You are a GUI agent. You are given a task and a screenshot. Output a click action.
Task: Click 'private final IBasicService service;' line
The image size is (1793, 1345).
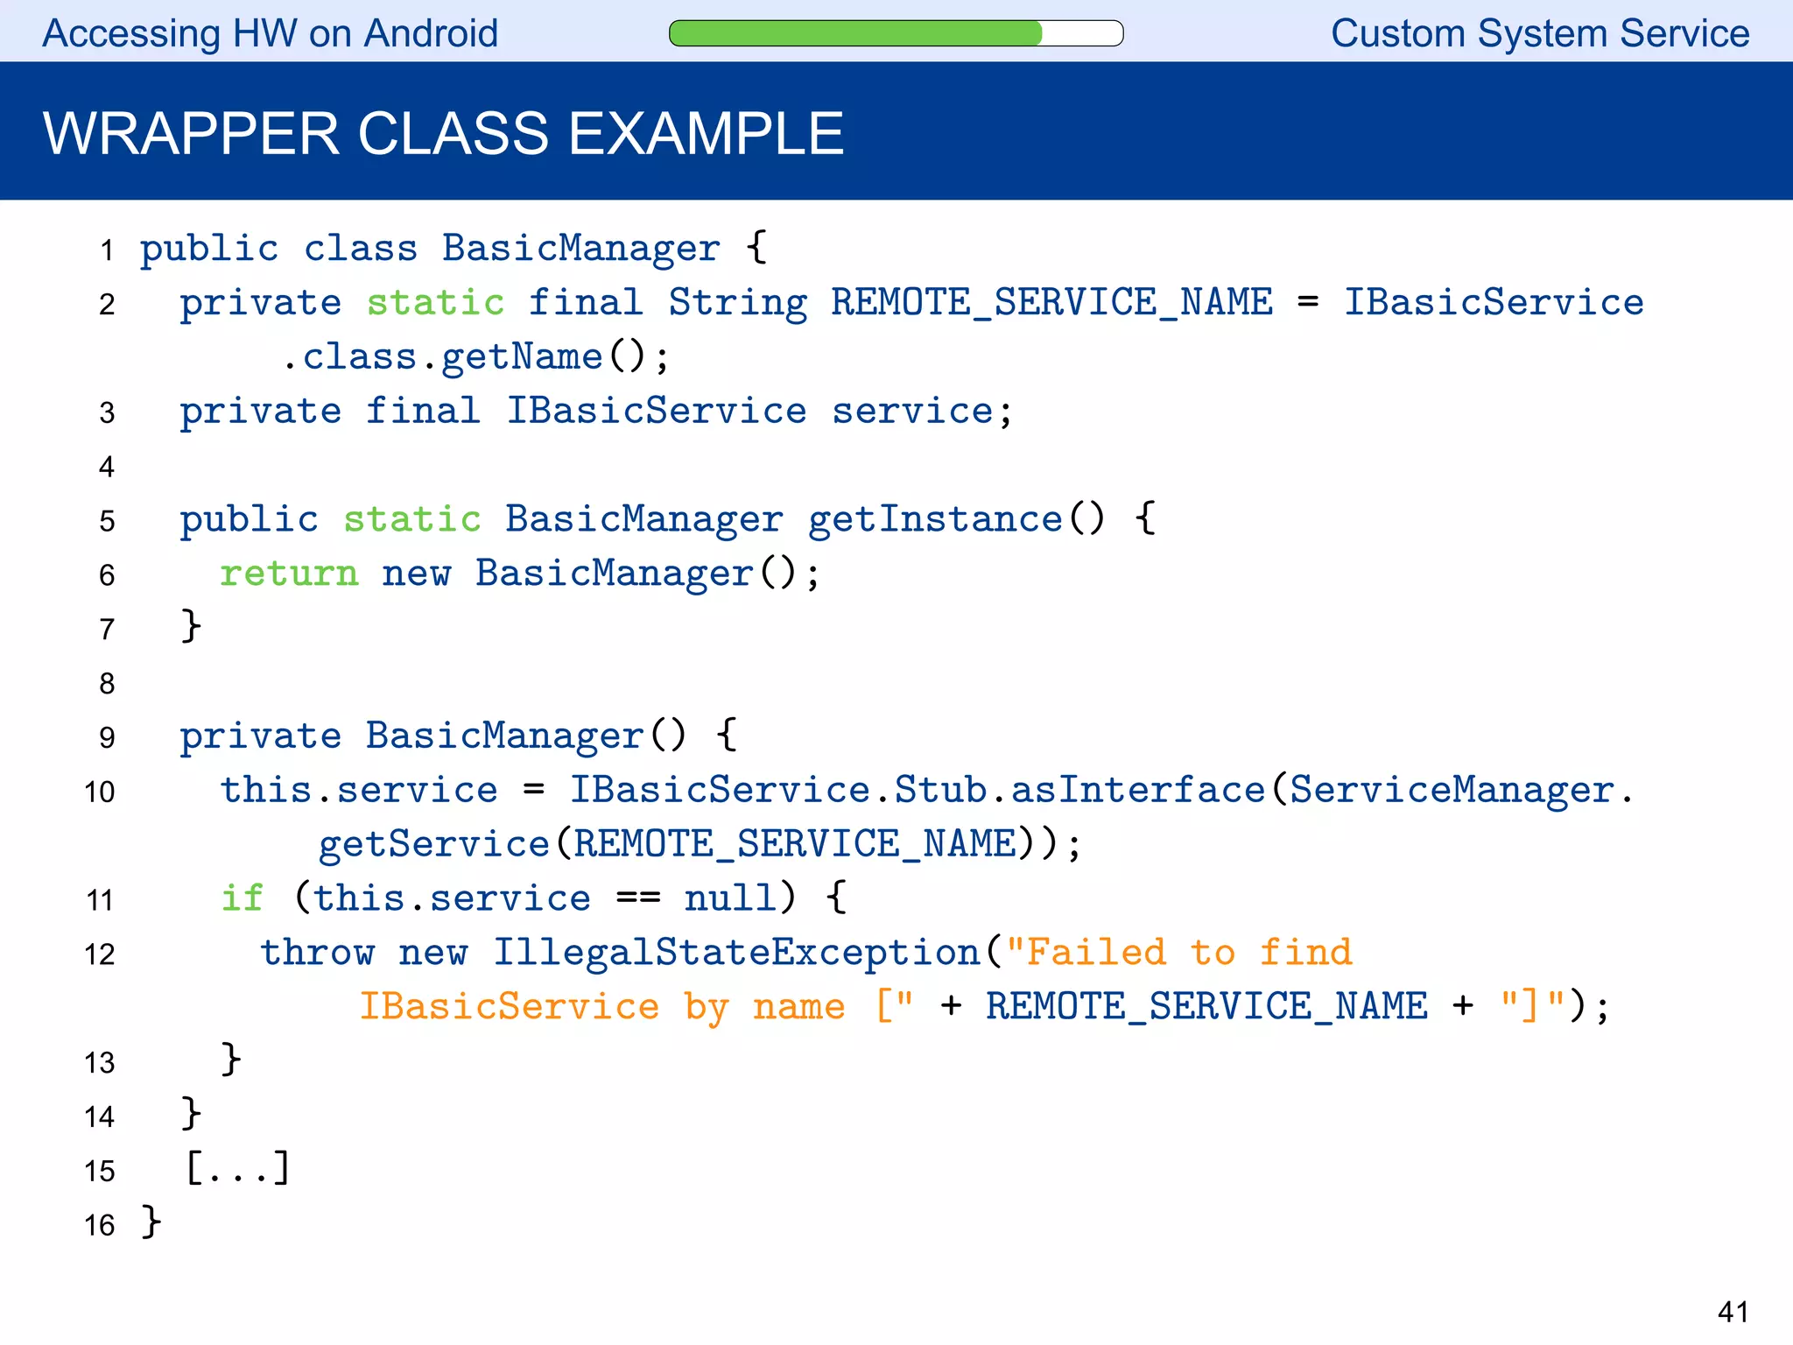pyautogui.click(x=596, y=412)
